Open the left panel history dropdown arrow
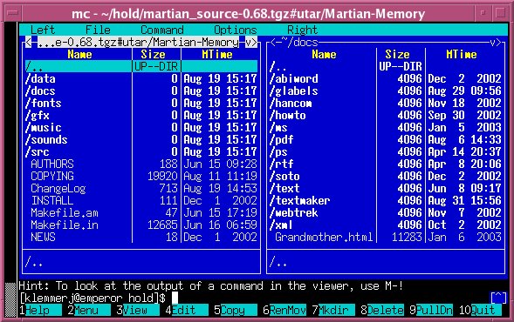The image size is (514, 322). (x=251, y=42)
